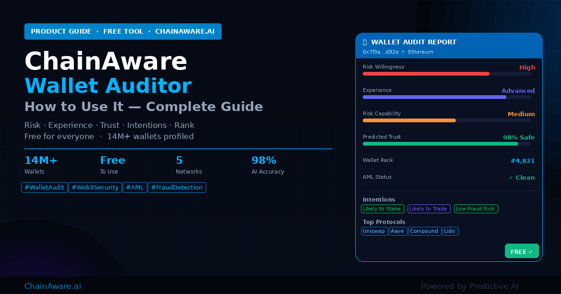Click the Low Fraud Risk tag
Screen dimensions: 561x294
[475, 209]
